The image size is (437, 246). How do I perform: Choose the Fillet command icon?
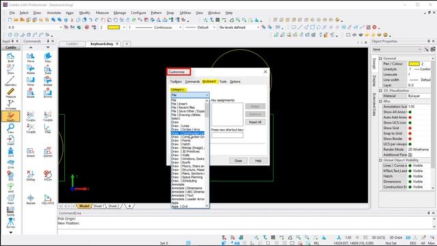pyautogui.click(x=48, y=128)
